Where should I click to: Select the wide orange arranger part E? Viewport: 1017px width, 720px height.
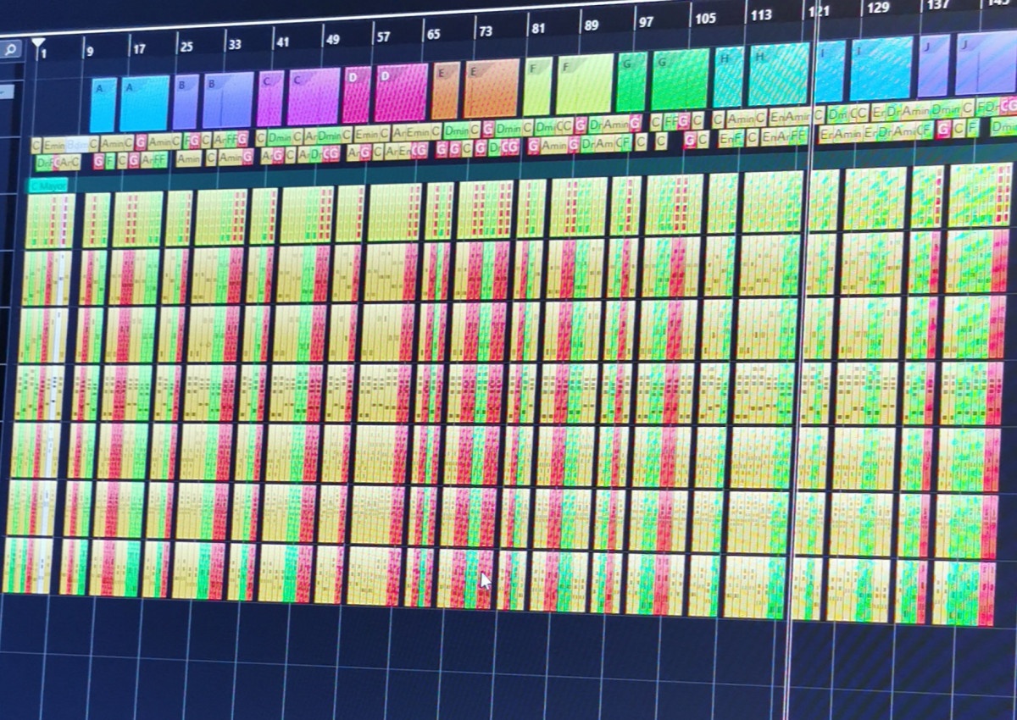click(x=492, y=89)
